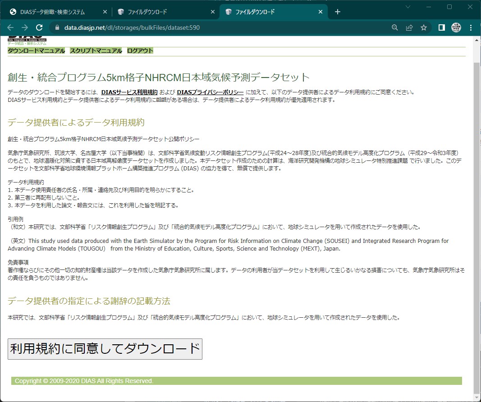
Task: Click the lock site info icon
Action: pyautogui.click(x=57, y=27)
